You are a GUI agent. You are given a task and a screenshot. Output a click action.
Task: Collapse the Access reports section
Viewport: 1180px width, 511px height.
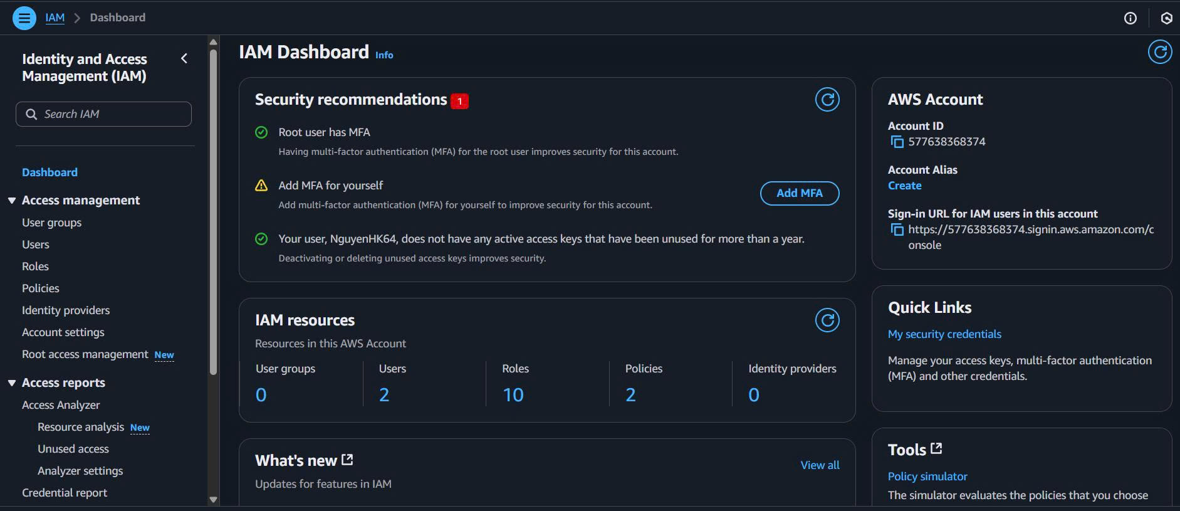pyautogui.click(x=12, y=383)
